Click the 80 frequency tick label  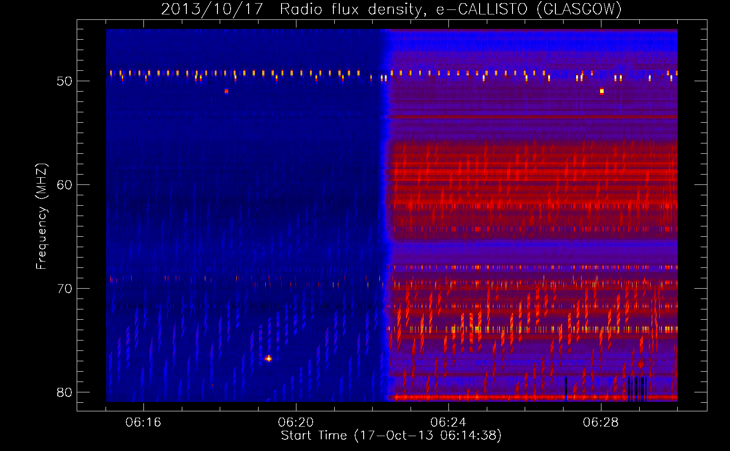[65, 392]
